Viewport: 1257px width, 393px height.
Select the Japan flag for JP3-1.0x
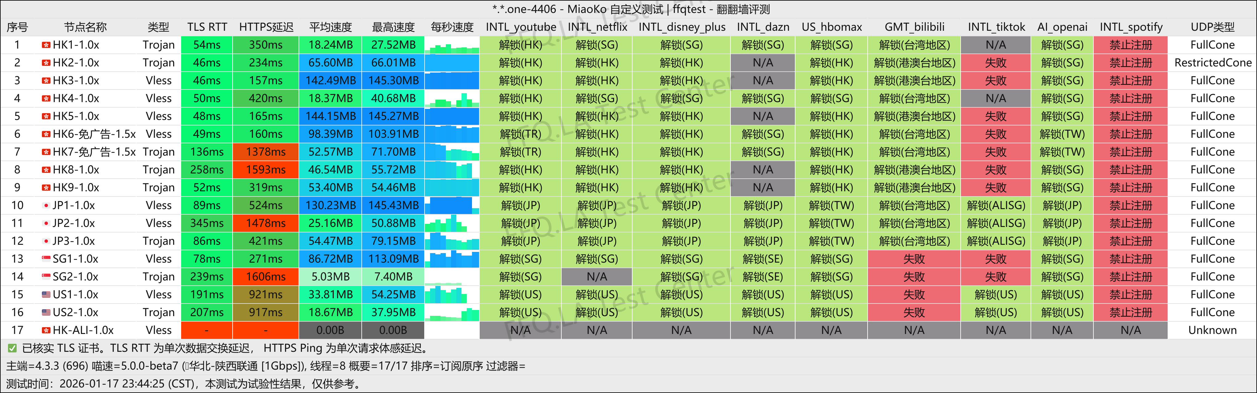(46, 241)
